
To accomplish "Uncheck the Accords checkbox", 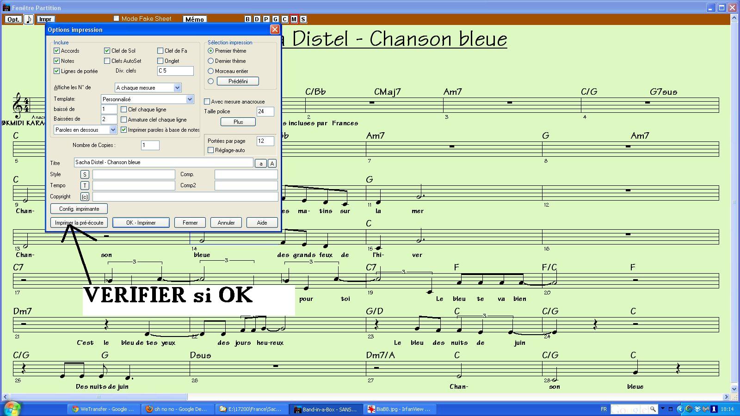I will tap(56, 51).
